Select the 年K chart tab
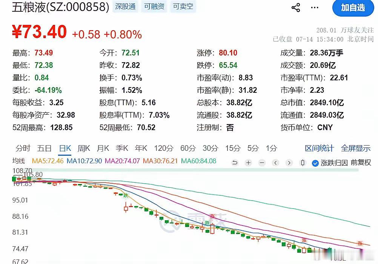The width and height of the screenshot is (378, 264). 141,148
